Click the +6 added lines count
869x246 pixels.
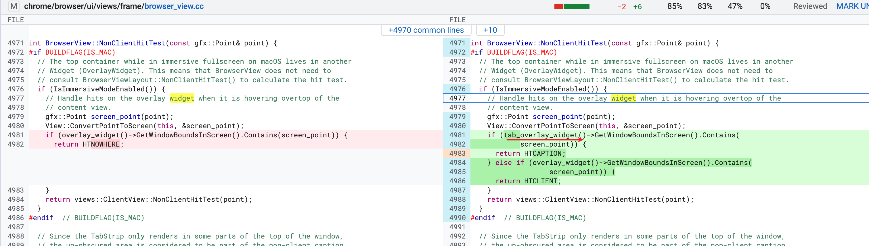pos(637,7)
